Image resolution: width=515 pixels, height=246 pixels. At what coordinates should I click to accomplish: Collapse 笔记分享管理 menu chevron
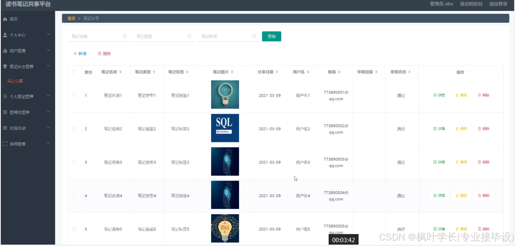coord(48,66)
